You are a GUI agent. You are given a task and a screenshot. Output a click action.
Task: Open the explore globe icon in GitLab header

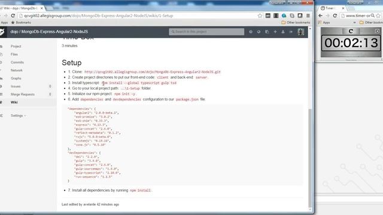(x=259, y=32)
